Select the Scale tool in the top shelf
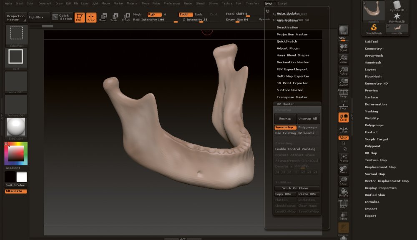 [114, 17]
